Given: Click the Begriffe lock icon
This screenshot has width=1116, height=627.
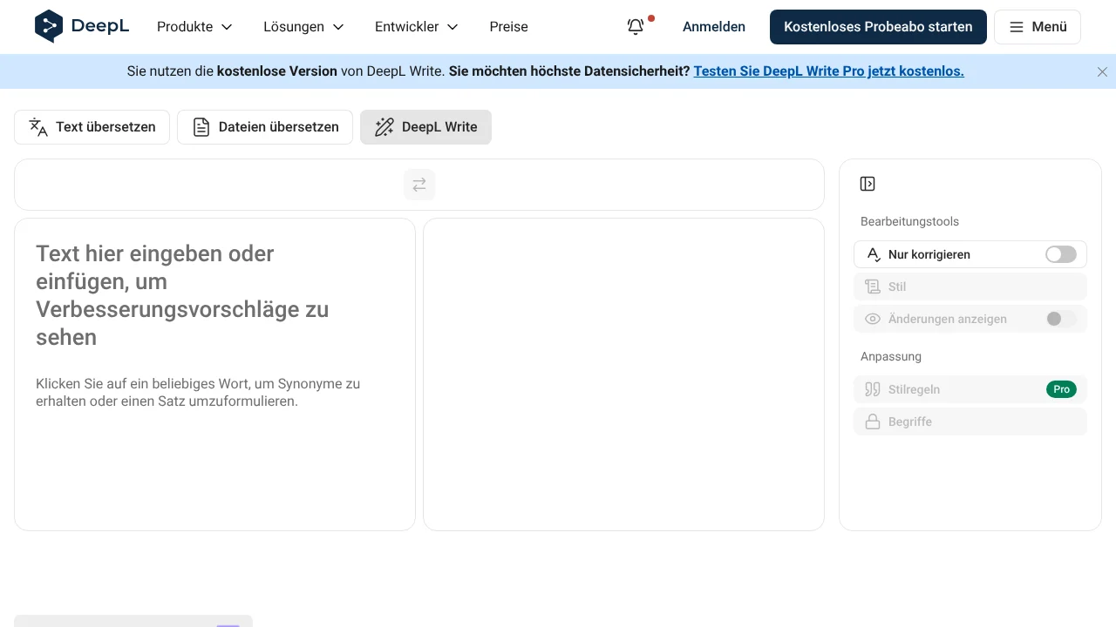Looking at the screenshot, I should 873,421.
